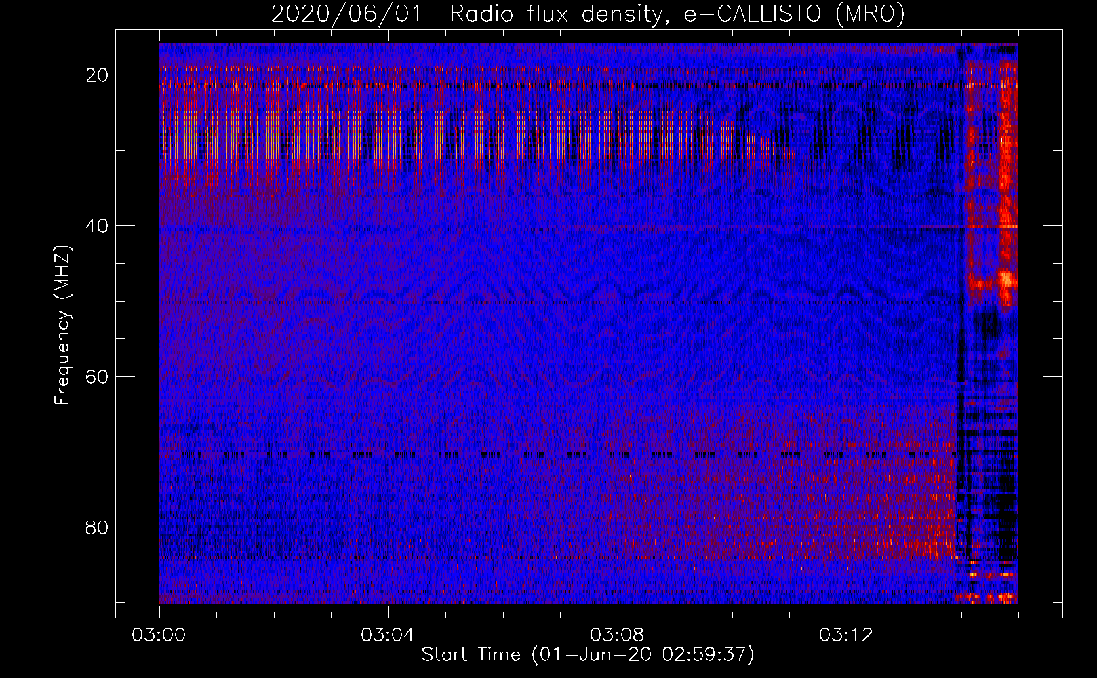The height and width of the screenshot is (678, 1097).
Task: Click the 03:08 time tick label
Action: 617,635
